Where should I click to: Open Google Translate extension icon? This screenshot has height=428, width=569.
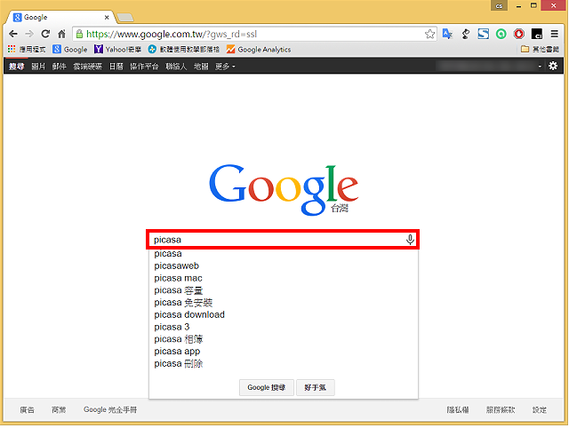click(447, 34)
